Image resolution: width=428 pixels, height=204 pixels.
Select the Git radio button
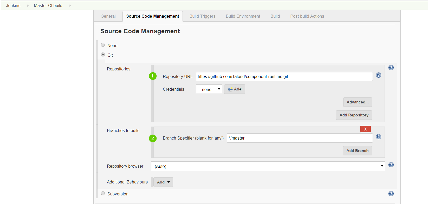[103, 55]
